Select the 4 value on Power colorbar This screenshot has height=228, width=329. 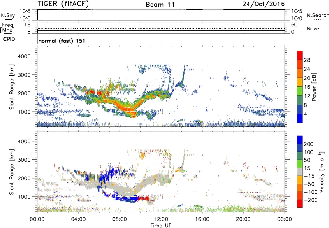click(305, 114)
